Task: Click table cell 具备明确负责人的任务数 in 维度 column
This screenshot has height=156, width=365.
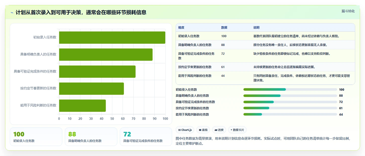Action: coord(195,45)
